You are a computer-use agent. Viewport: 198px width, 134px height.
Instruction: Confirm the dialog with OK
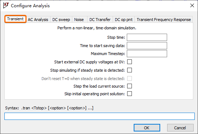tap(147, 128)
